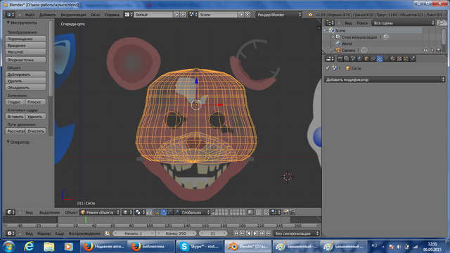The height and width of the screenshot is (253, 450).
Task: Toggle the 3D manipulator axes display
Action: (x=157, y=212)
